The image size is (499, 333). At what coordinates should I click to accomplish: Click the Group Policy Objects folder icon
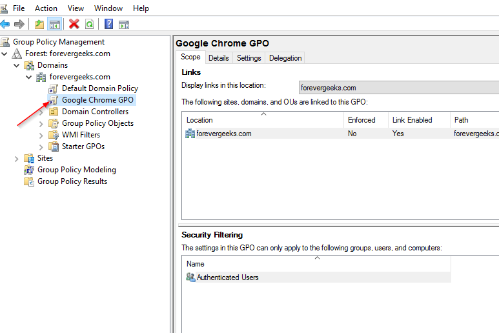tap(53, 123)
